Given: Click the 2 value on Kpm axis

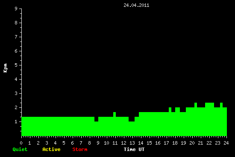Looking at the screenshot, I should pos(16,107).
